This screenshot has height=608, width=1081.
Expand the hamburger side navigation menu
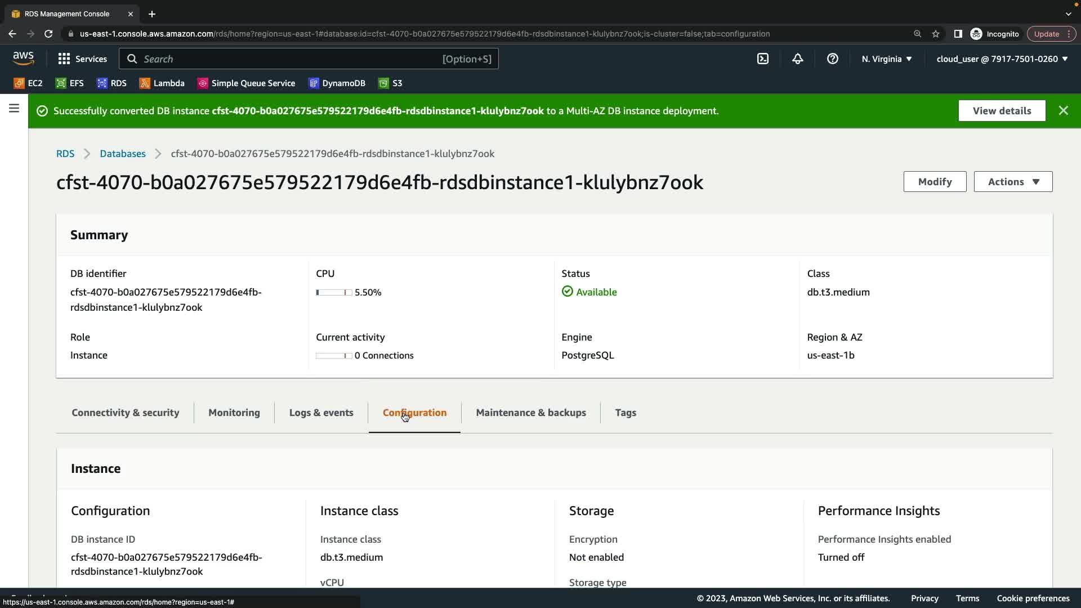pyautogui.click(x=14, y=108)
